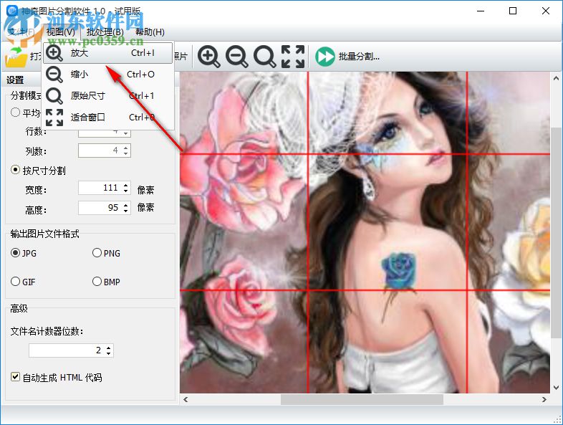This screenshot has width=563, height=425.
Task: Open the 帮助(H) menu
Action: tap(150, 32)
